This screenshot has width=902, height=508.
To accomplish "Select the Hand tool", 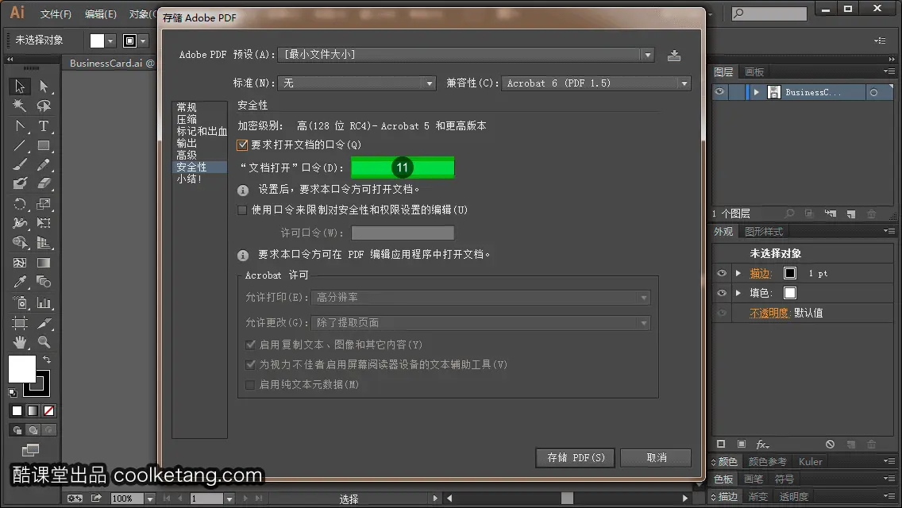I will coord(20,342).
